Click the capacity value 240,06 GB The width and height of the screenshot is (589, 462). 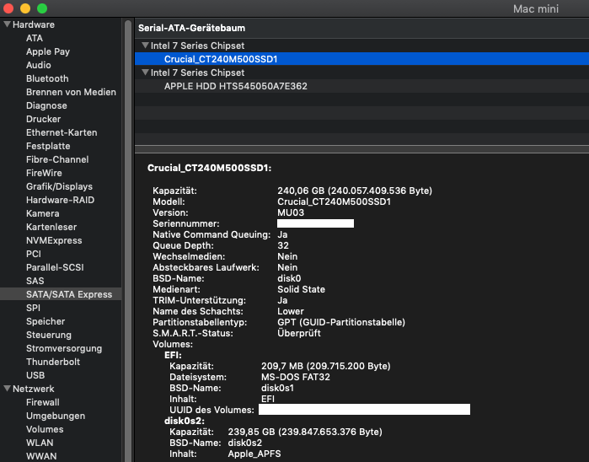355,191
